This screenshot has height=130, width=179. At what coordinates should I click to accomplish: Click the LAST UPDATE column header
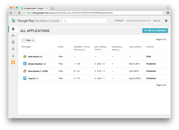coord(135,47)
